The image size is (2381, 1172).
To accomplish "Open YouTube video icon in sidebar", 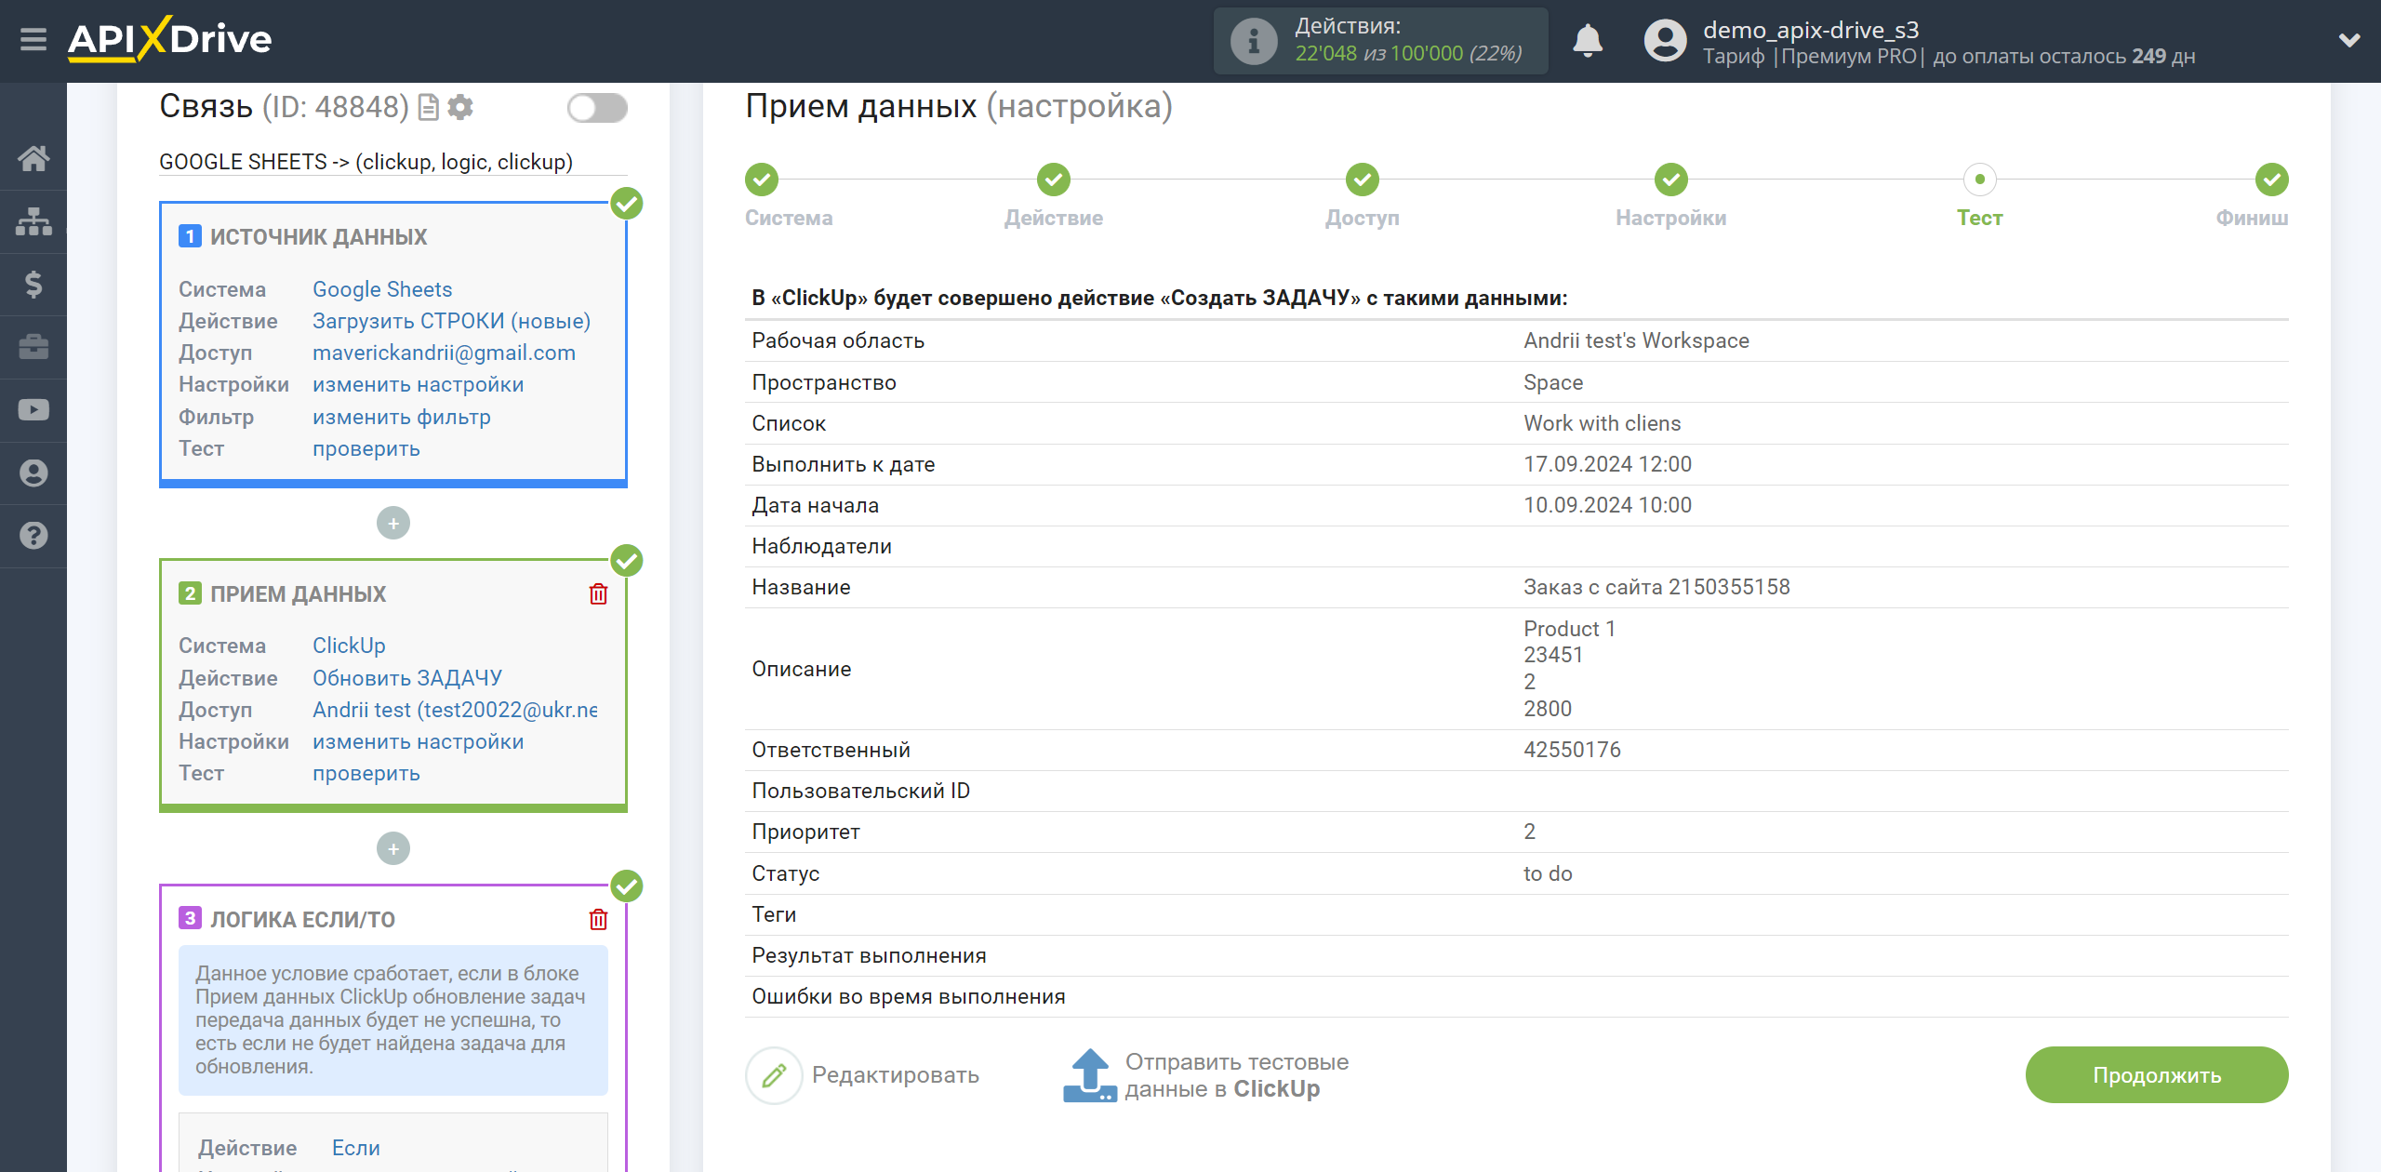I will pyautogui.click(x=33, y=410).
